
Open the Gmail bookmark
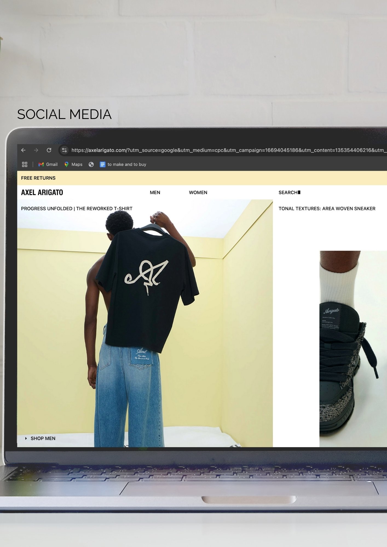[48, 164]
